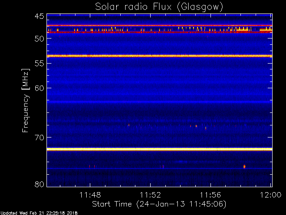
Task: Click the 80 frequency tick label
Action: click(x=39, y=184)
